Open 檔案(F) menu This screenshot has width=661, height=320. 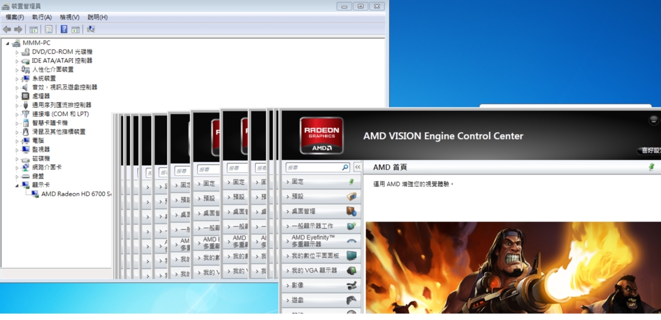15,18
